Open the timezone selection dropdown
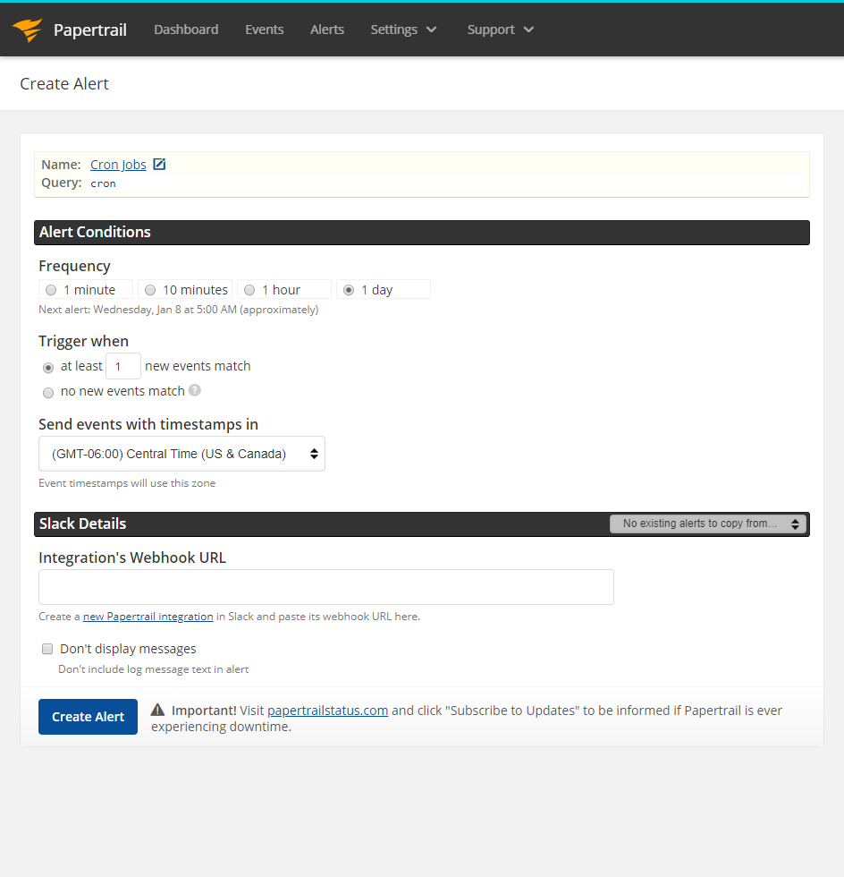Viewport: 844px width, 877px height. pyautogui.click(x=181, y=454)
